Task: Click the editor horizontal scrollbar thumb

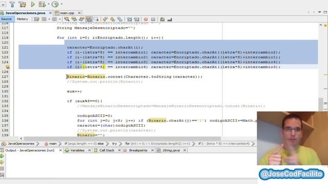Action: tap(122, 139)
